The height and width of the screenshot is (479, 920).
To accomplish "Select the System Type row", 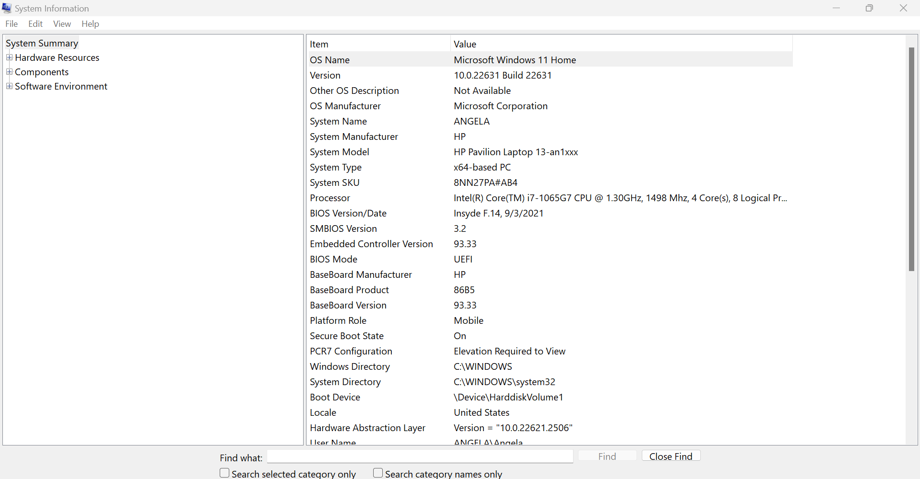I will click(550, 167).
